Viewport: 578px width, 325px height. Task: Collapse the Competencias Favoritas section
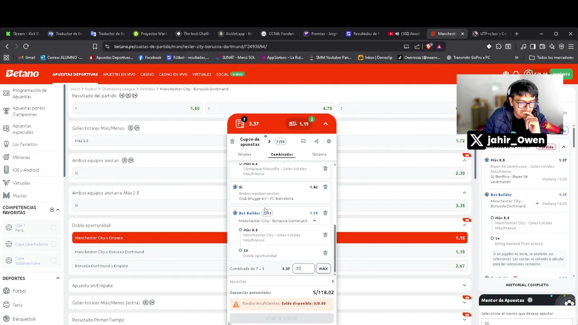[57, 210]
